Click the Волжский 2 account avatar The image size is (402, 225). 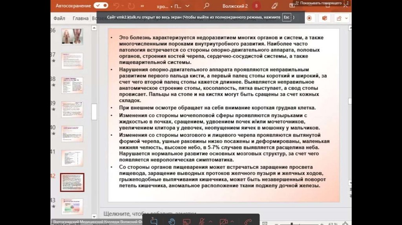click(x=257, y=6)
